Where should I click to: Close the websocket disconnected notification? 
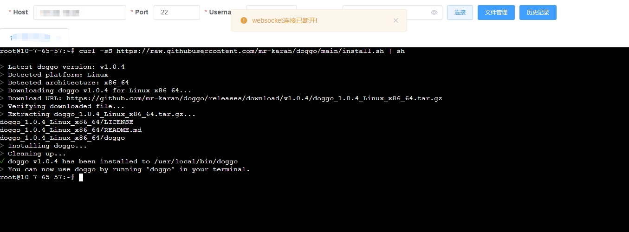(396, 20)
